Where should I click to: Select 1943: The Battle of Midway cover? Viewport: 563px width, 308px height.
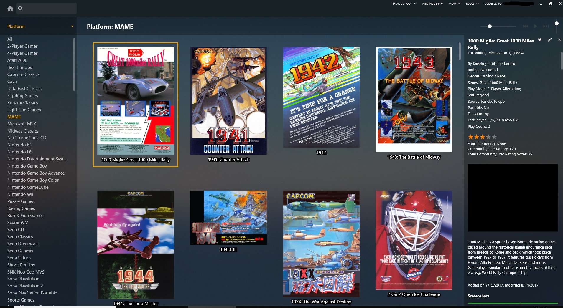click(x=414, y=100)
